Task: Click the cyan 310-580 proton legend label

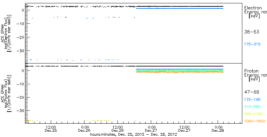Action: pyautogui.click(x=252, y=107)
